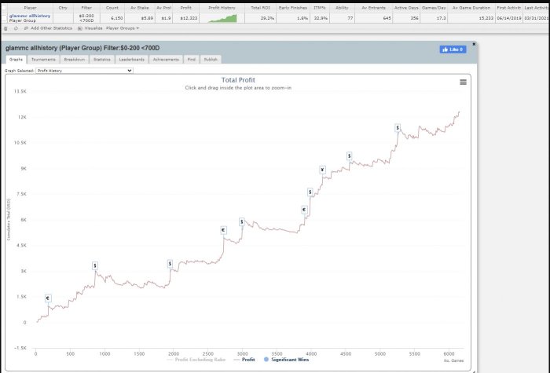This screenshot has width=550, height=373.
Task: Click the Total Profit chart title
Action: [238, 80]
